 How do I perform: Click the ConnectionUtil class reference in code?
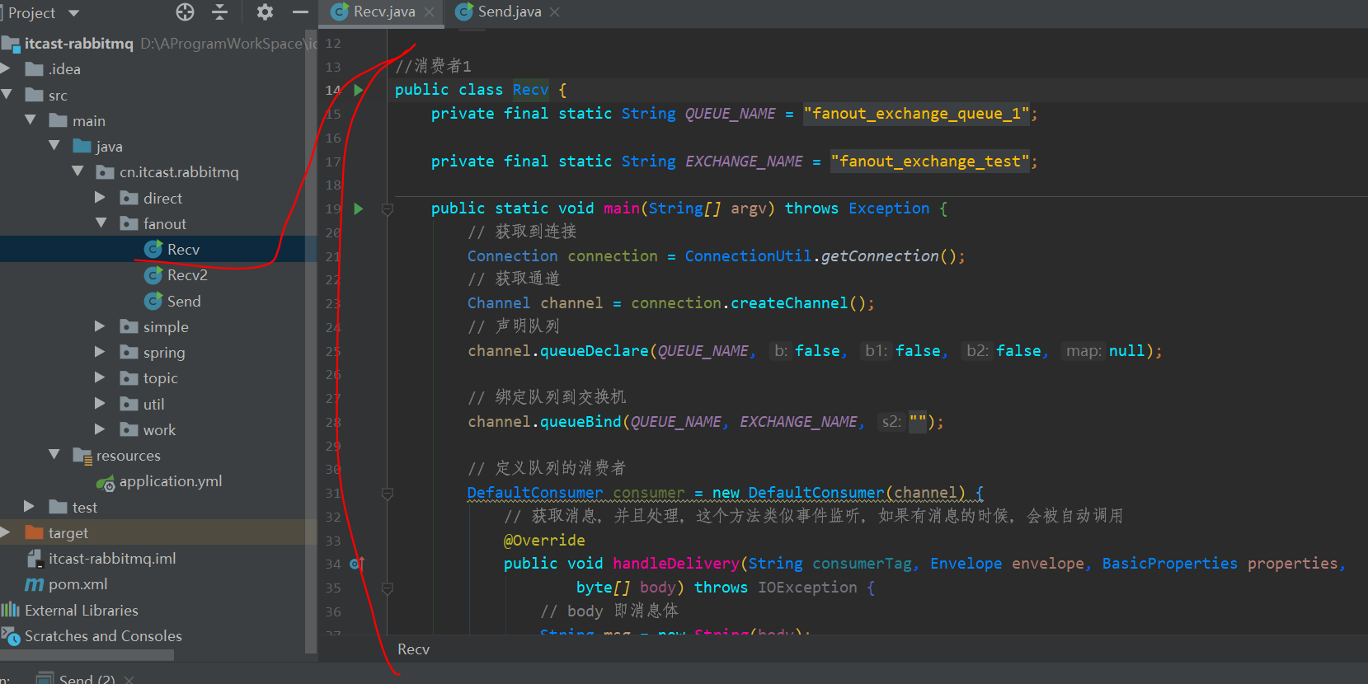[x=748, y=256]
